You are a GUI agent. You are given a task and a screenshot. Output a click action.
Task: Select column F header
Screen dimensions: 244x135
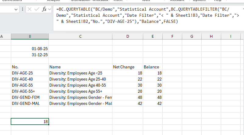tap(172, 36)
